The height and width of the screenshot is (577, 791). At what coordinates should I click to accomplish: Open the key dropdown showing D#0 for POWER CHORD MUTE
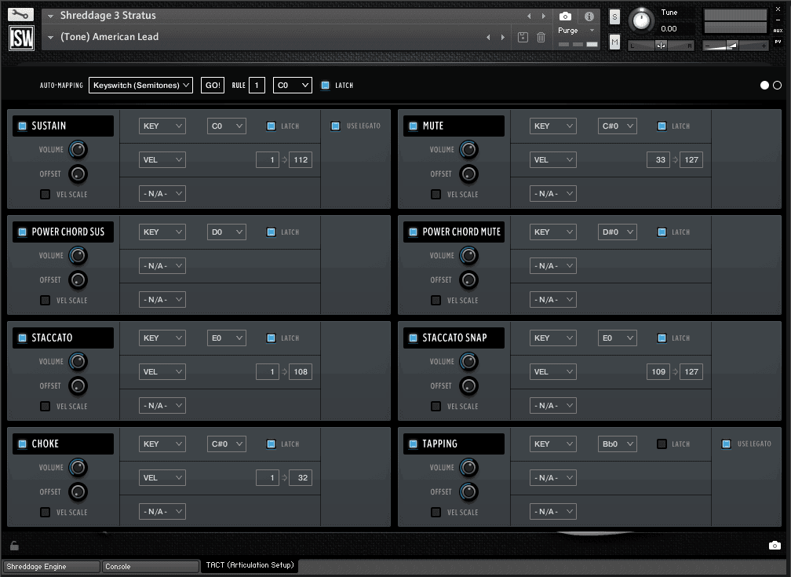[617, 232]
